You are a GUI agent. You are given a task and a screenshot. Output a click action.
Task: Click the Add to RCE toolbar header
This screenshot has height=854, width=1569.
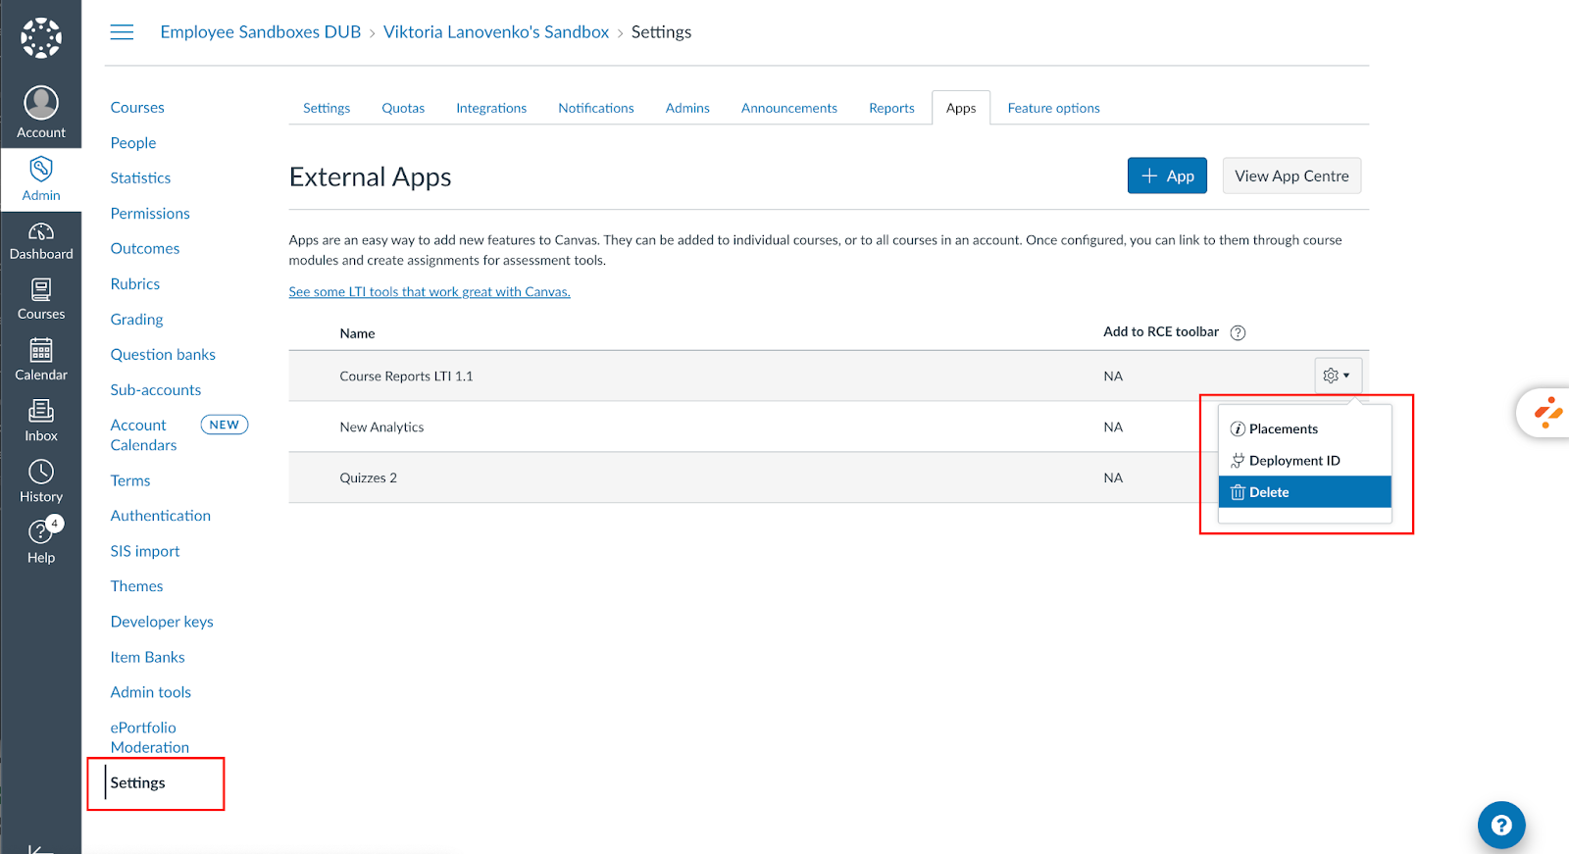click(x=1161, y=331)
